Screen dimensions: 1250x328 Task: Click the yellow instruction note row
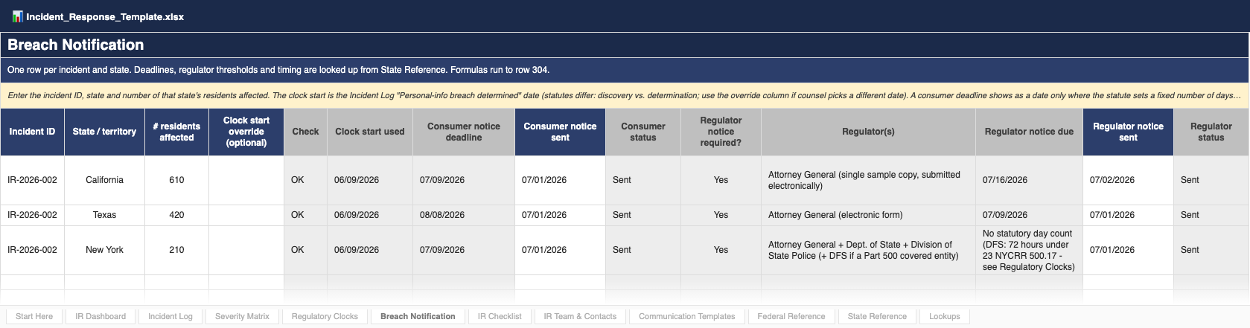pos(625,95)
